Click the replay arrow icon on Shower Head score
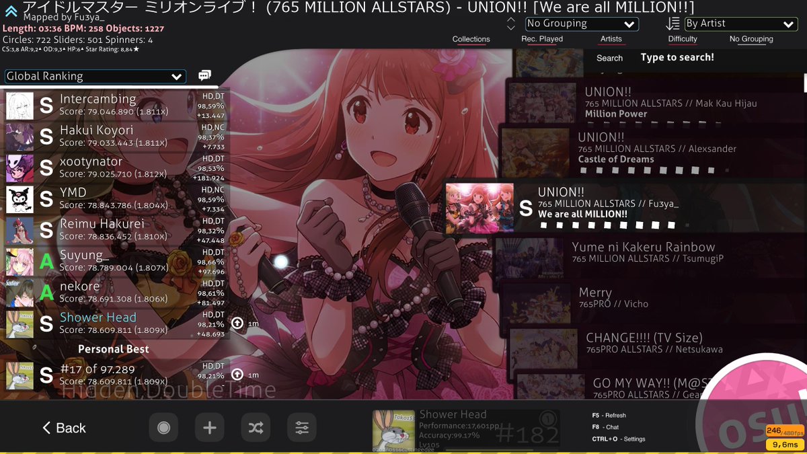 (x=237, y=324)
